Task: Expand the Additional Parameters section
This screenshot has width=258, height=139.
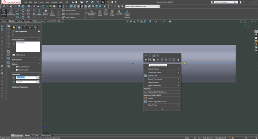Action: (x=40, y=87)
